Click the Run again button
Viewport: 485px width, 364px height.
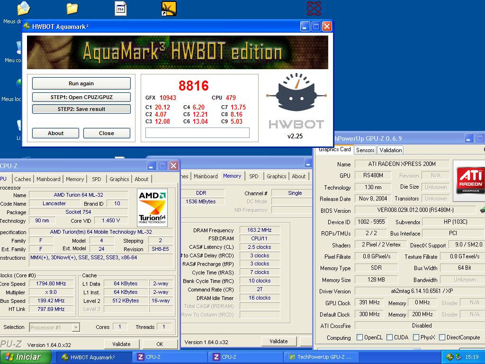tap(81, 83)
